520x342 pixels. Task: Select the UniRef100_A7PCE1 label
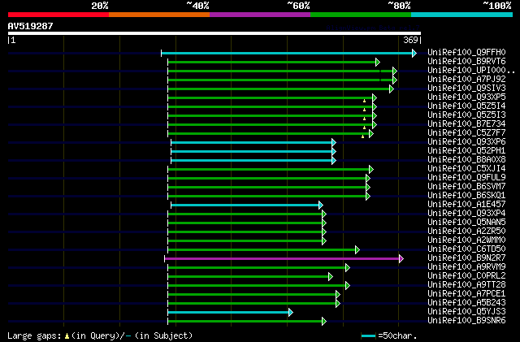click(x=466, y=294)
